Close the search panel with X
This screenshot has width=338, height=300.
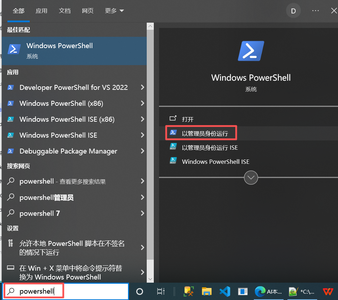coord(334,11)
